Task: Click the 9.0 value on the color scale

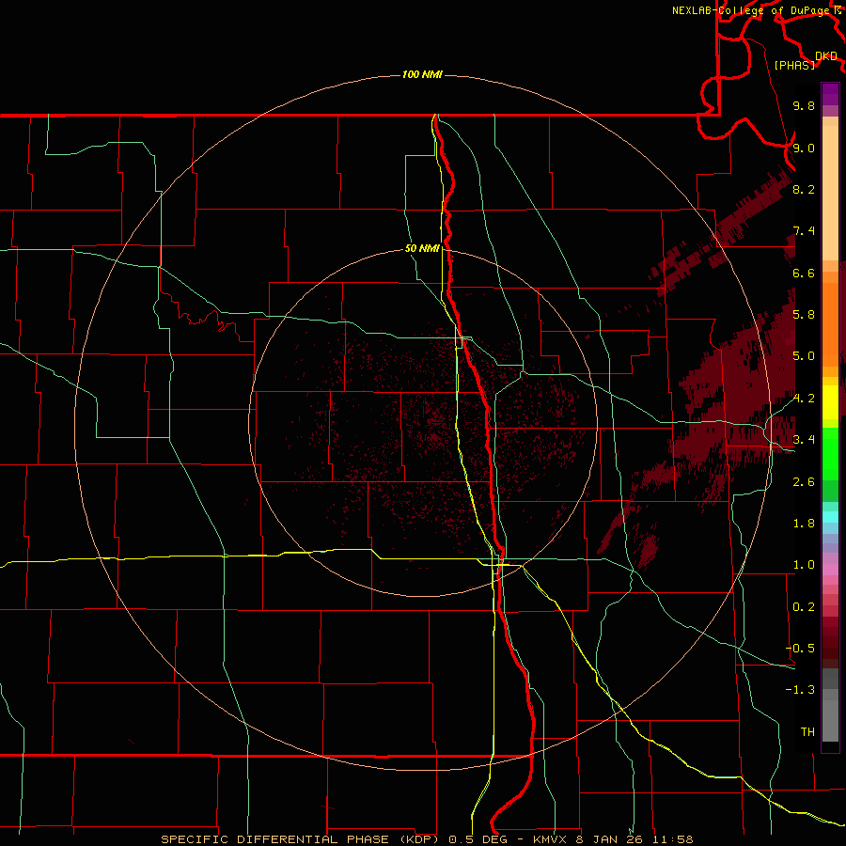Action: pyautogui.click(x=804, y=148)
